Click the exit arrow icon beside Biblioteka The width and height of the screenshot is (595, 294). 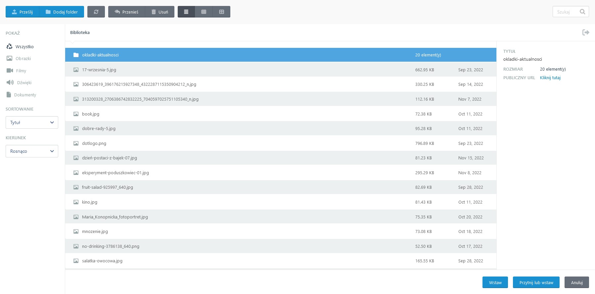(586, 32)
